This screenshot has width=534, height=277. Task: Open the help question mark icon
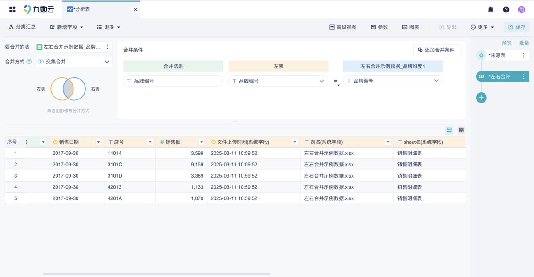[506, 9]
